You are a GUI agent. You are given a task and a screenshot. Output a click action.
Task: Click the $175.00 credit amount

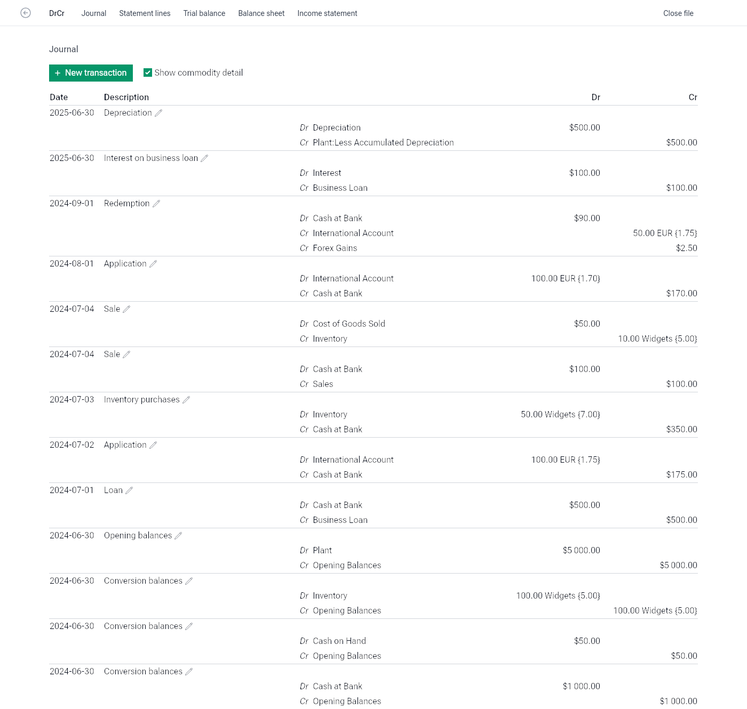coord(681,475)
